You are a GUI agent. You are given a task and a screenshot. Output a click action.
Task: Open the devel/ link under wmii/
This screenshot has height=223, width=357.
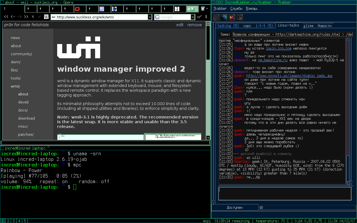[x=23, y=102]
